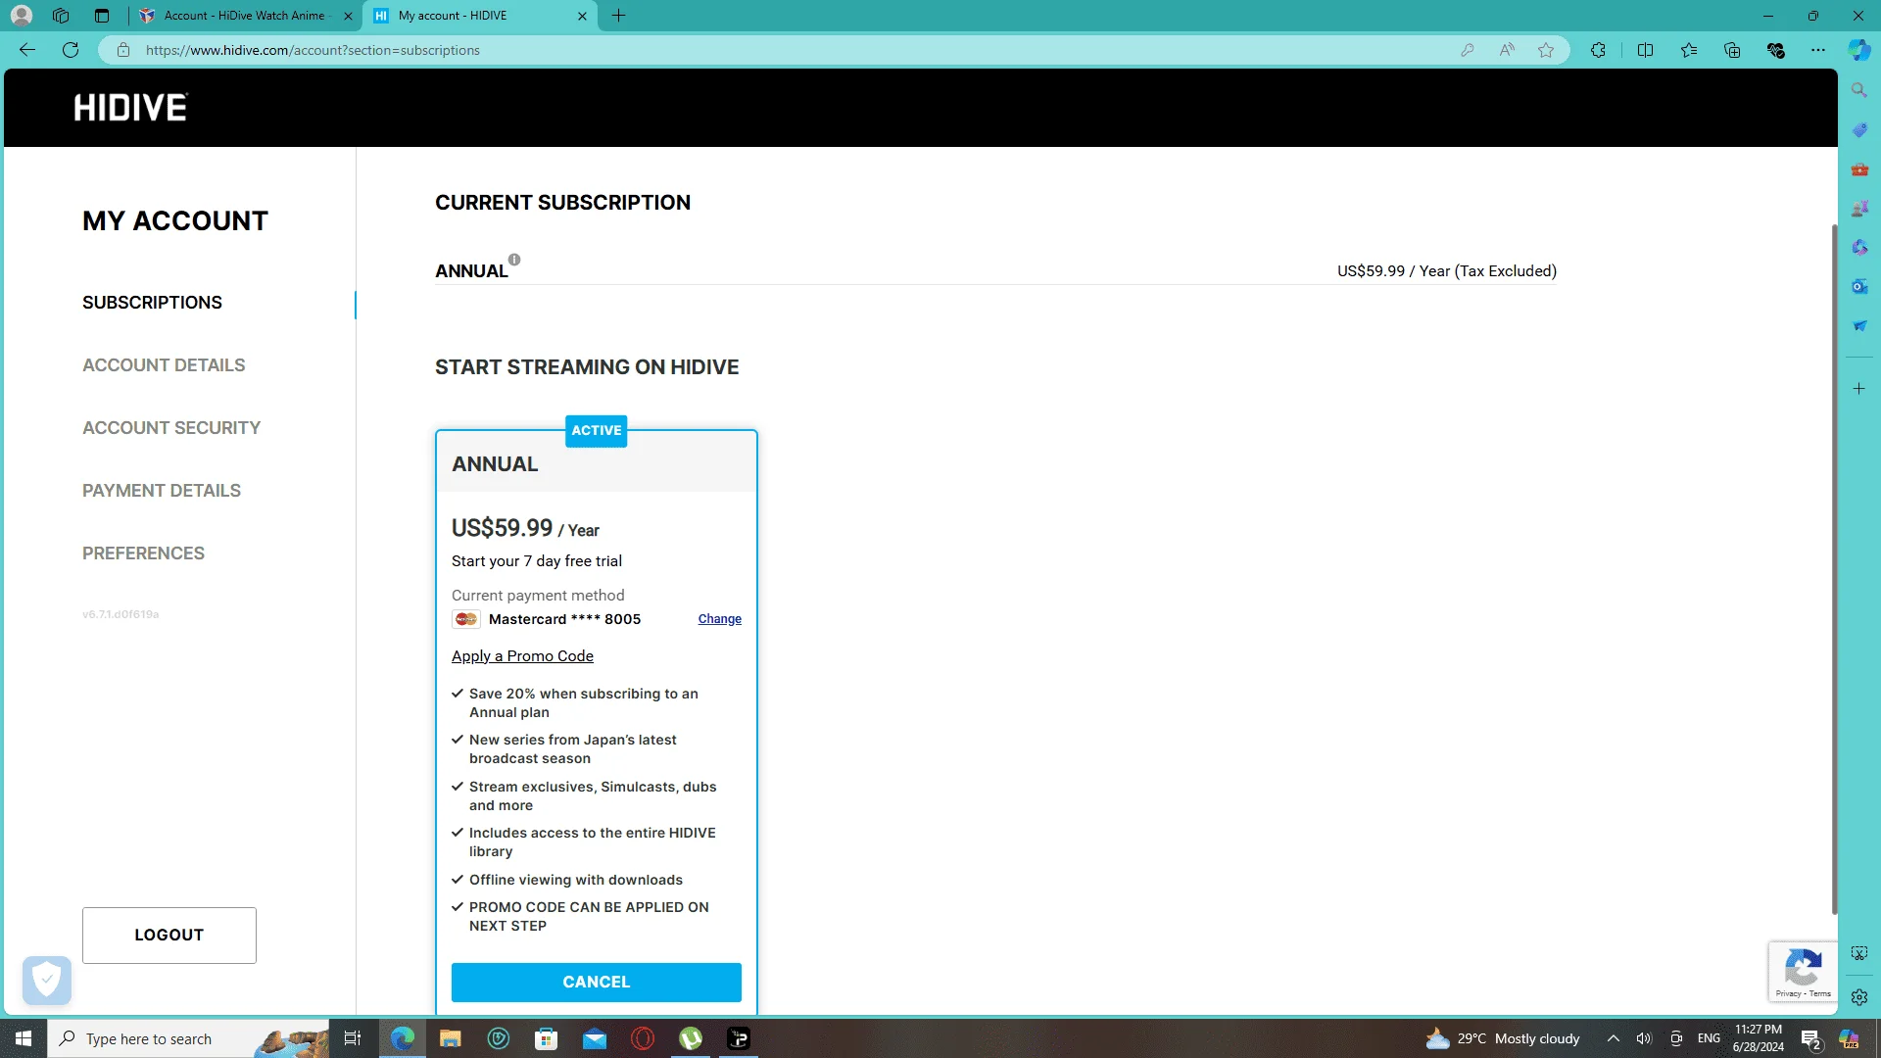Switch to Account - HiDive Watch Anime tab
The height and width of the screenshot is (1058, 1881).
(x=244, y=16)
